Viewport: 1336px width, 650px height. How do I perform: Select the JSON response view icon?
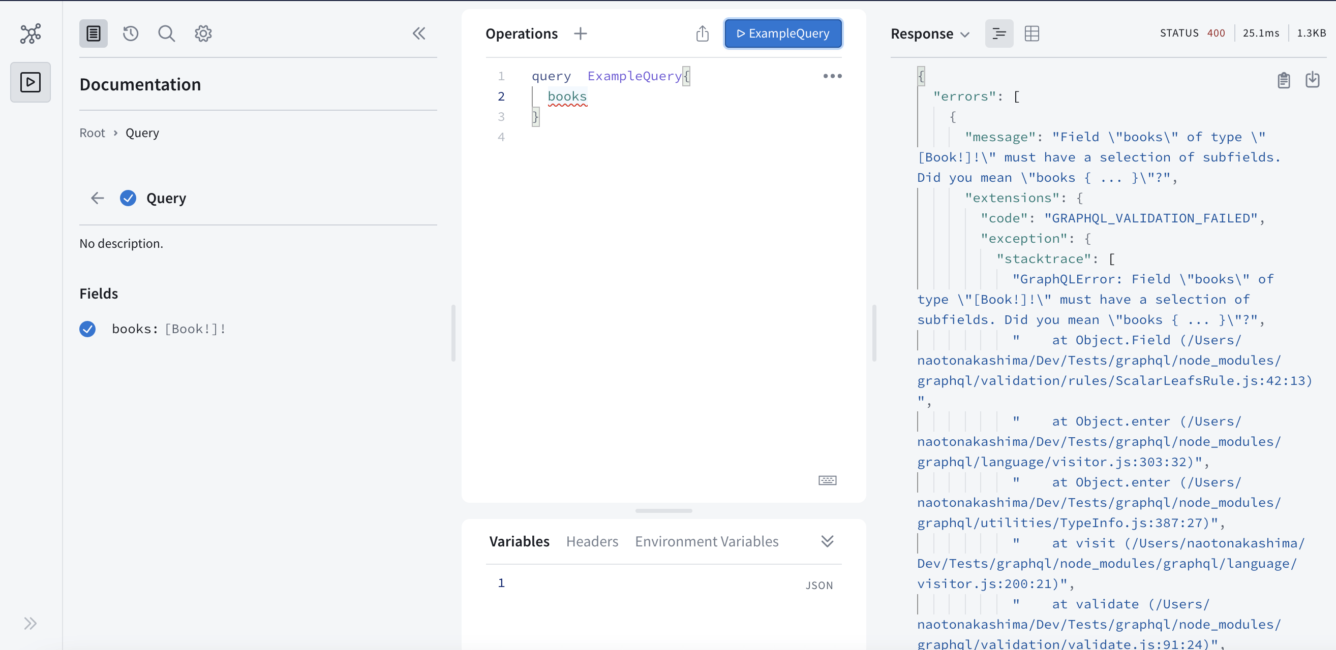pos(999,34)
